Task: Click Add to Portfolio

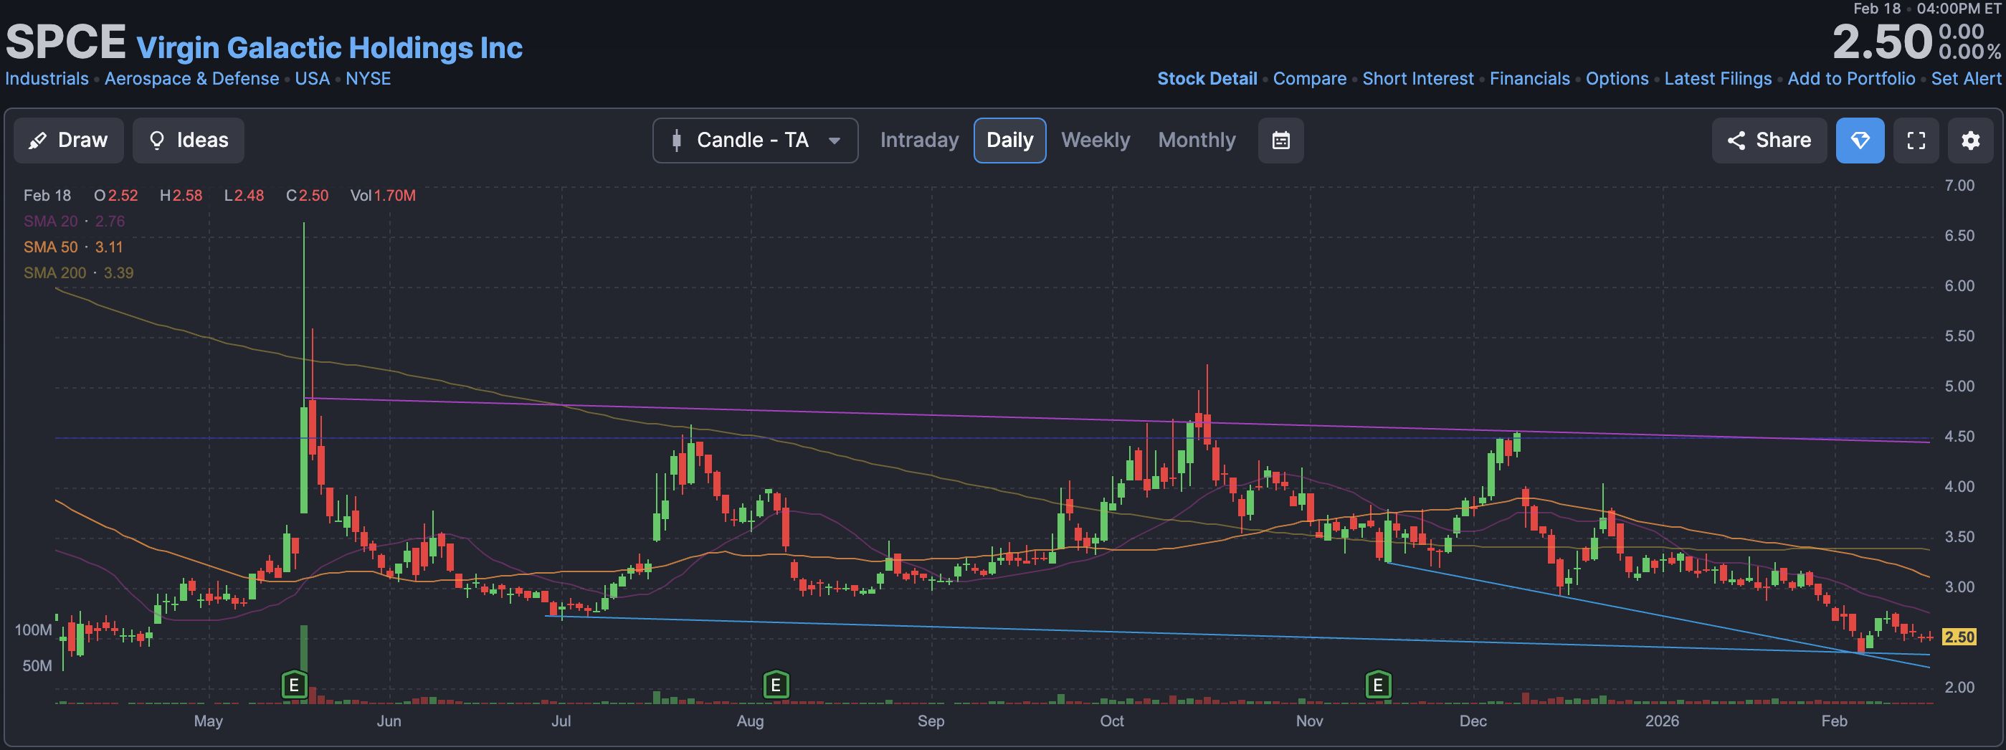Action: 1851,79
